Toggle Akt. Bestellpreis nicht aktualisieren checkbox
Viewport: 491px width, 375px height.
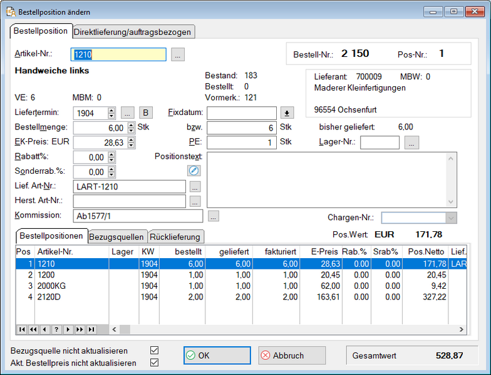pyautogui.click(x=155, y=362)
